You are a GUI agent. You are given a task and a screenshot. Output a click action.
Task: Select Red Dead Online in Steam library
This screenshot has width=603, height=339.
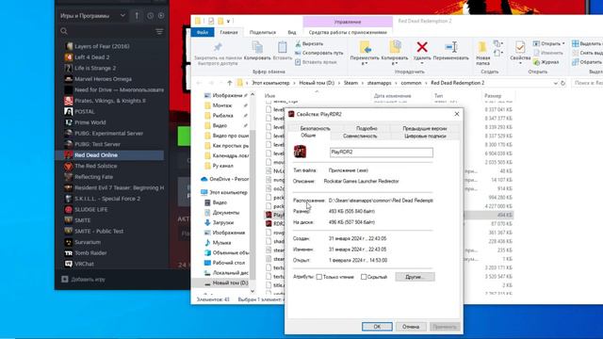(x=109, y=155)
